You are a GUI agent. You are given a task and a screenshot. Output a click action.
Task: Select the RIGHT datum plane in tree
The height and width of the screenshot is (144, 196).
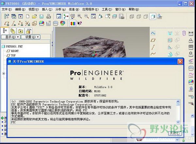tap(13, 51)
